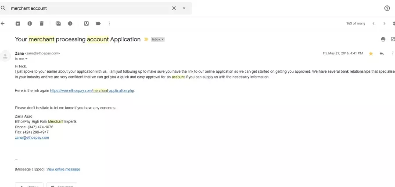This screenshot has height=187, width=395.
Task: Click the View entire message link
Action: [63, 169]
